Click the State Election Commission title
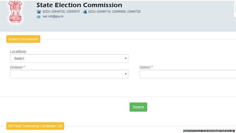236x133 pixels. tap(79, 5)
